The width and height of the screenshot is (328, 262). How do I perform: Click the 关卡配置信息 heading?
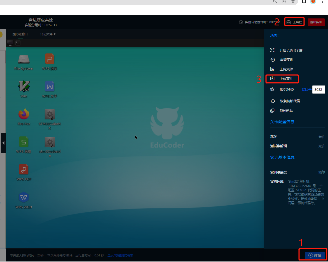click(282, 122)
